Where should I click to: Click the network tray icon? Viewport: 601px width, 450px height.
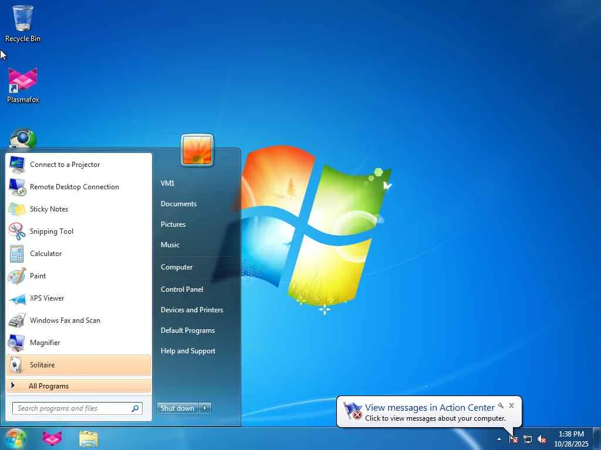click(x=528, y=439)
